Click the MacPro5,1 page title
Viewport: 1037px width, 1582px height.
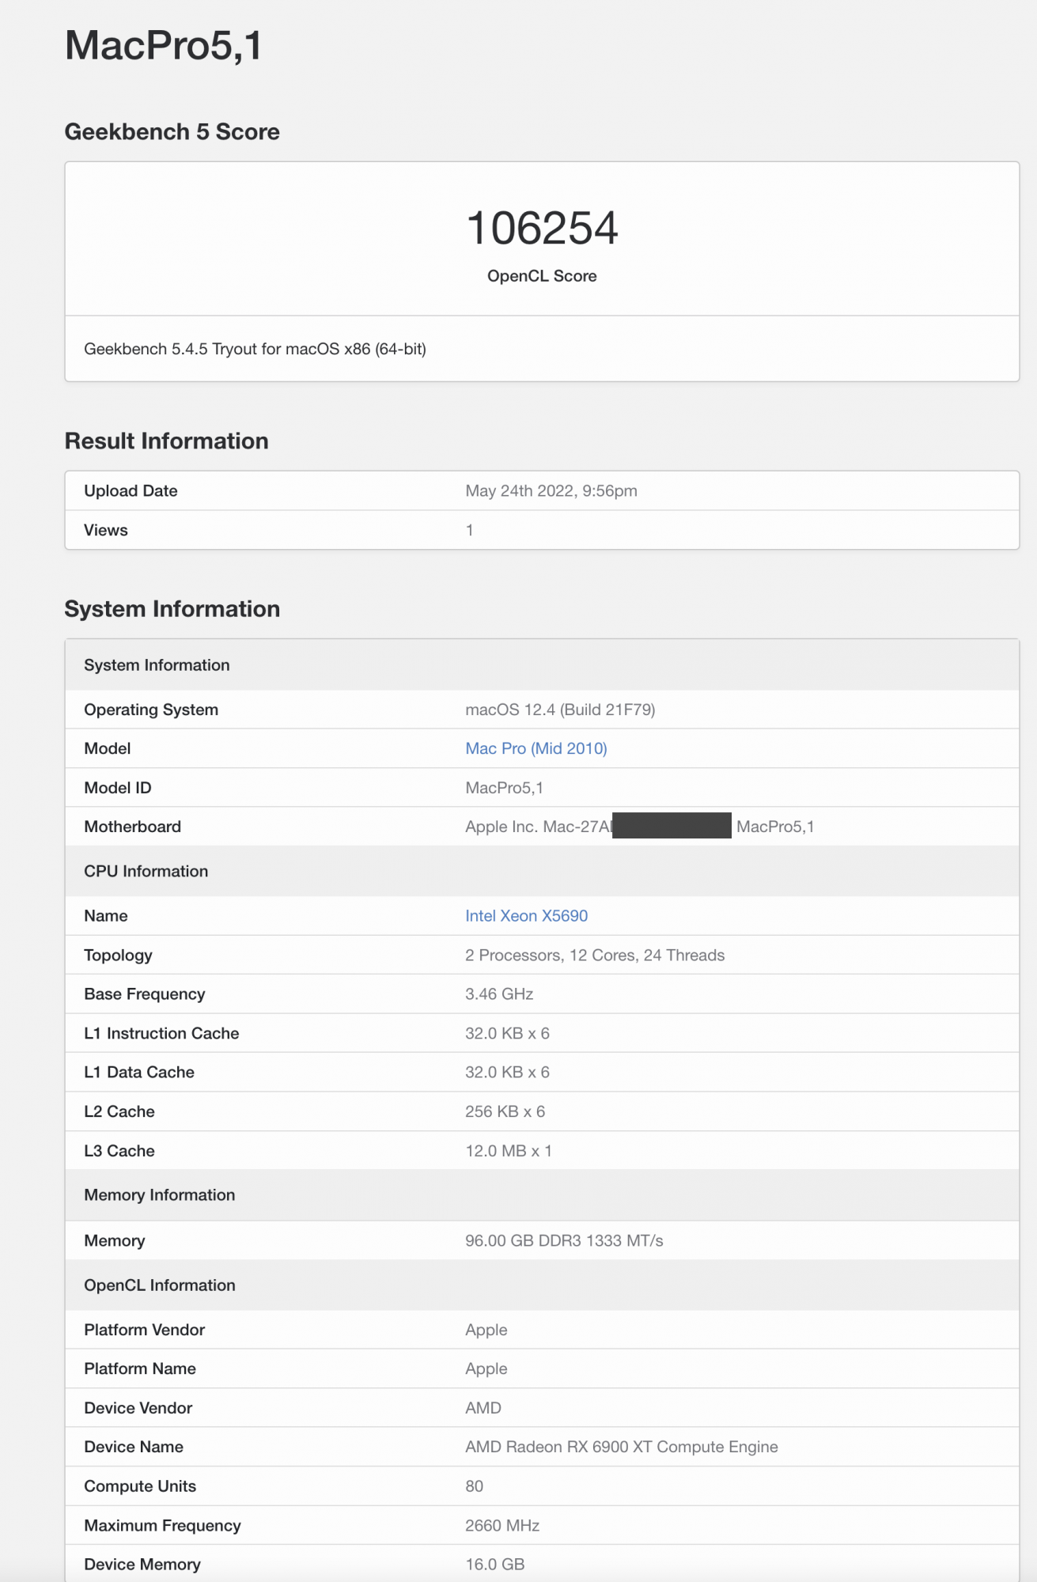[164, 45]
